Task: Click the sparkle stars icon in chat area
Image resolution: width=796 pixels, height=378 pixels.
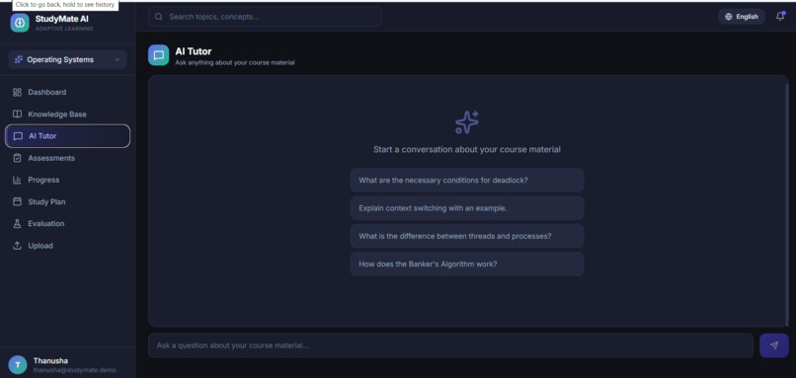Action: click(467, 122)
